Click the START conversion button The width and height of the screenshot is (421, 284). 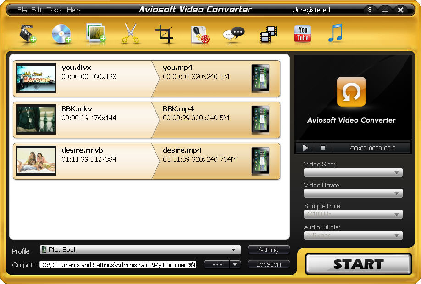click(359, 264)
